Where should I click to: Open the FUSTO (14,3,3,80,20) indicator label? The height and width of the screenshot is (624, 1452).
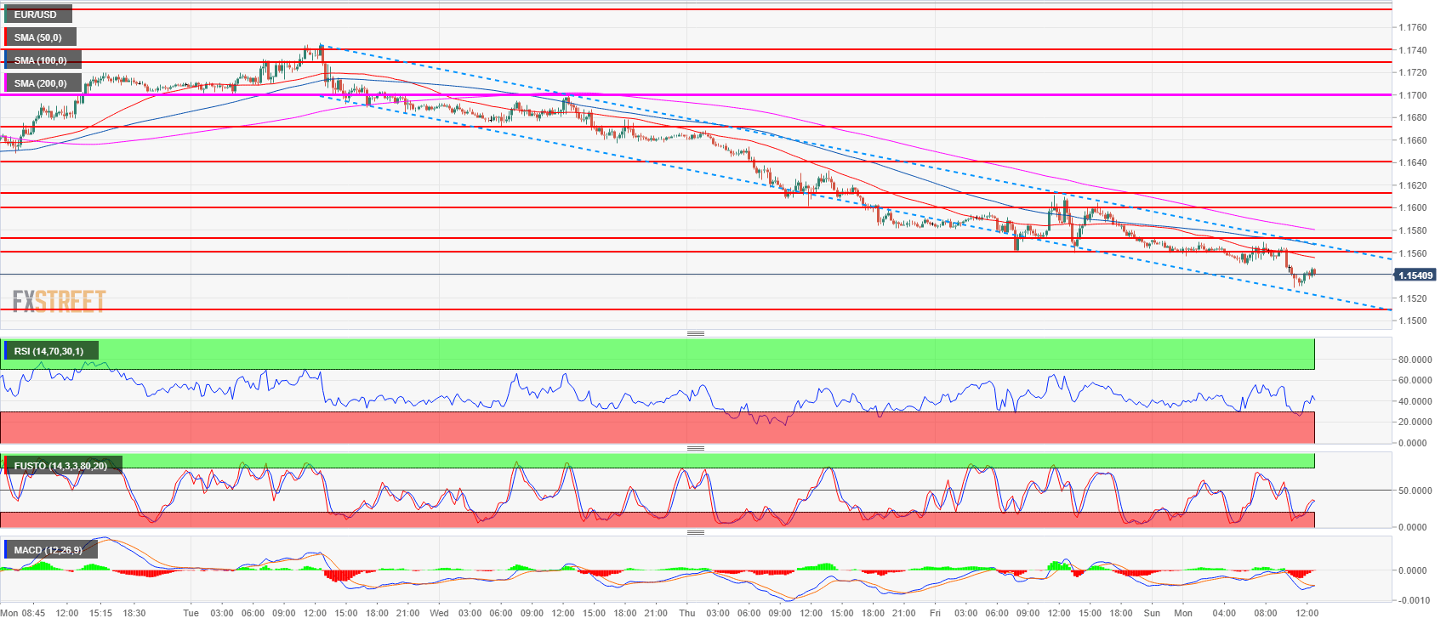point(61,465)
